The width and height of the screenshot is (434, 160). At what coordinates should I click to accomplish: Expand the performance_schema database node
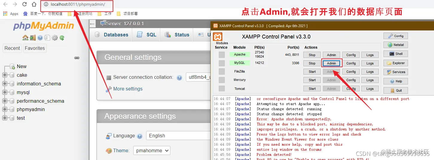pos(4,101)
